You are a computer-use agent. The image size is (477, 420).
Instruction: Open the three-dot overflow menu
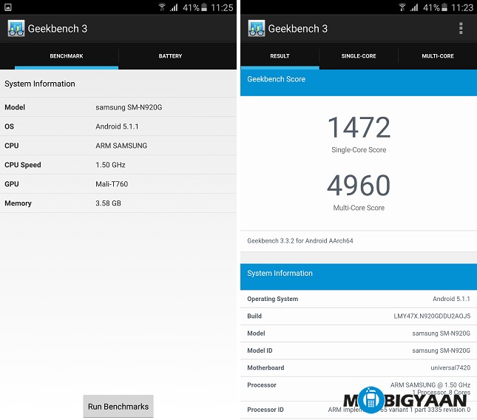point(461,28)
